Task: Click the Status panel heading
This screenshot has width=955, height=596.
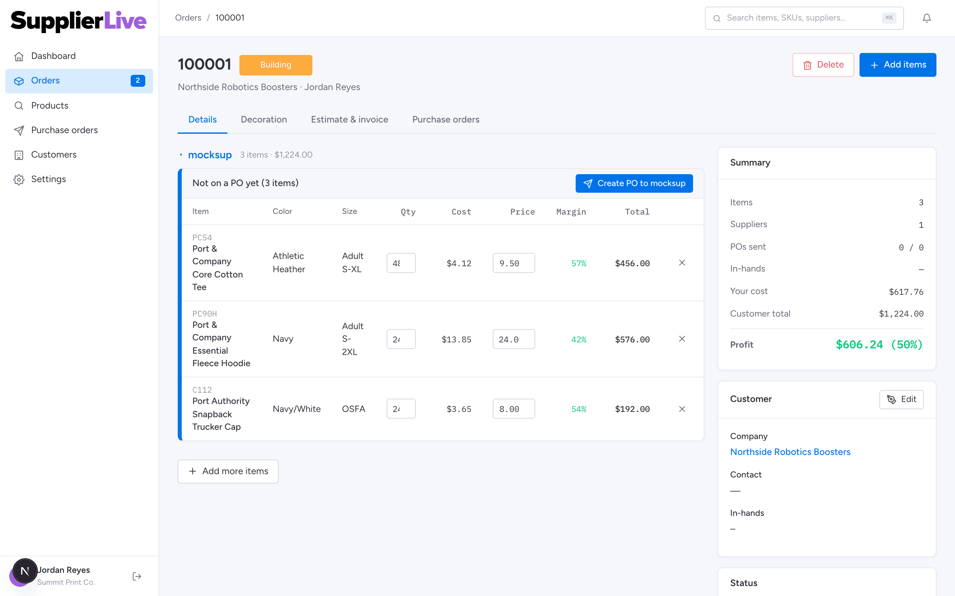Action: pyautogui.click(x=743, y=583)
